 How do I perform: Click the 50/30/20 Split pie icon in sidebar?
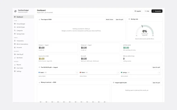pyautogui.click(x=15, y=27)
